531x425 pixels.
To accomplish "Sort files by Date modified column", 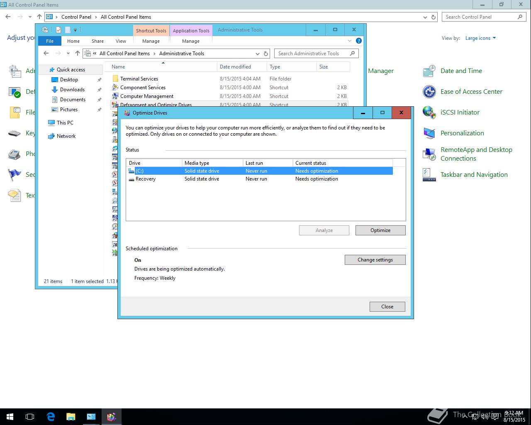I will pyautogui.click(x=242, y=67).
